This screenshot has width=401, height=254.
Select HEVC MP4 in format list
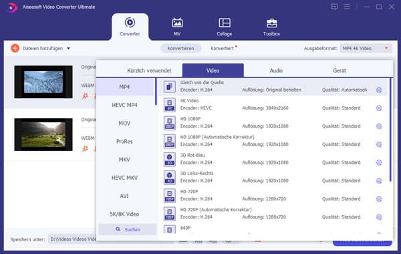coord(124,105)
